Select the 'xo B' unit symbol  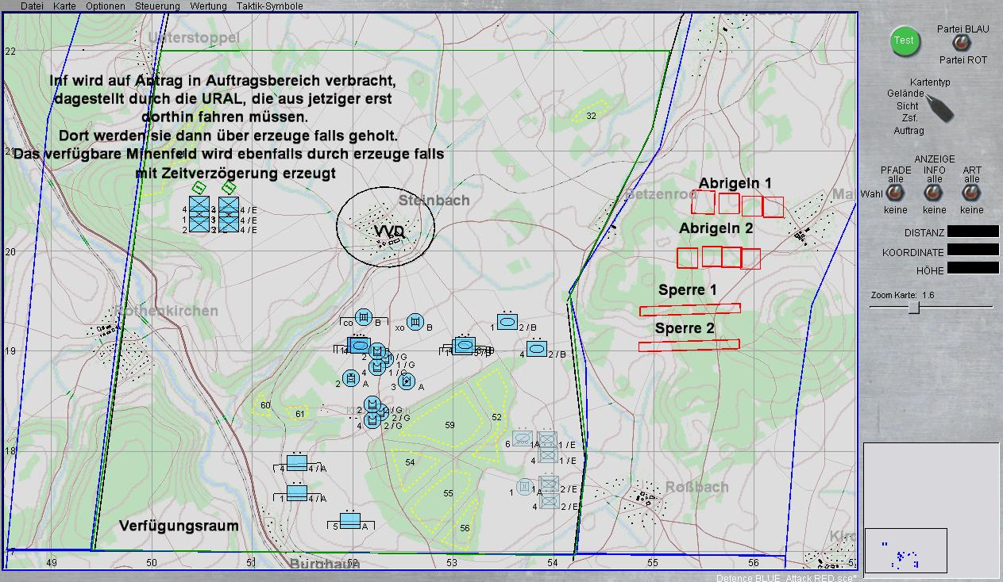[414, 322]
